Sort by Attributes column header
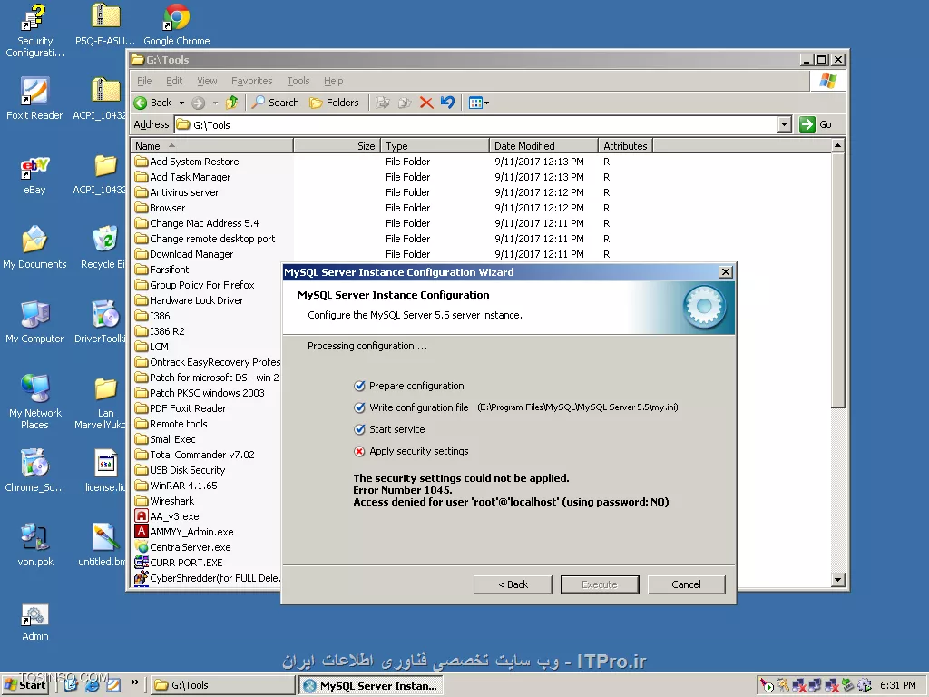Image resolution: width=929 pixels, height=697 pixels. [x=625, y=146]
